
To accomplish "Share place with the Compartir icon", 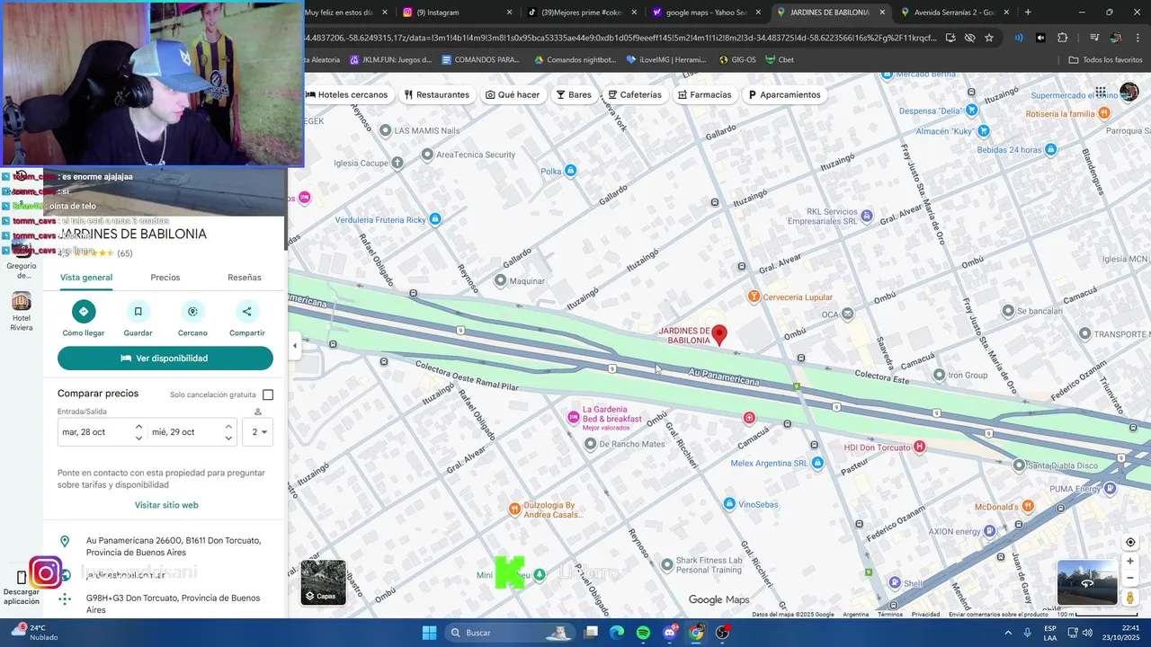I will 247,312.
